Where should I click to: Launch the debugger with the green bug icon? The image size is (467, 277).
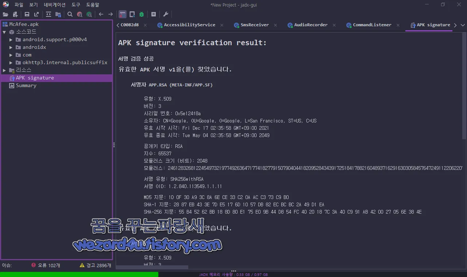point(142,15)
